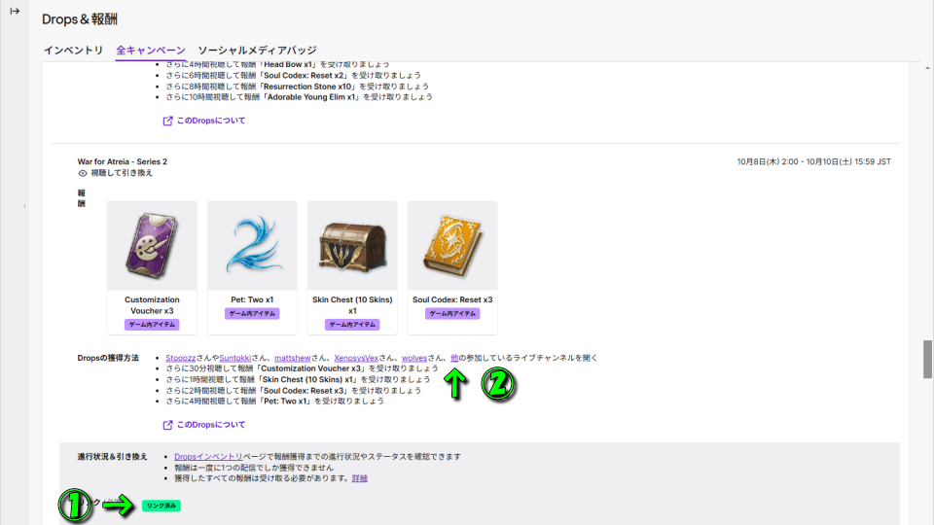Click external link icon of upper このDropsについて
This screenshot has height=525, width=934.
coord(168,121)
